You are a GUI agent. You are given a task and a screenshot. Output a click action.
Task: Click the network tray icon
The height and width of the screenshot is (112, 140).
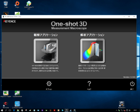coord(122,110)
